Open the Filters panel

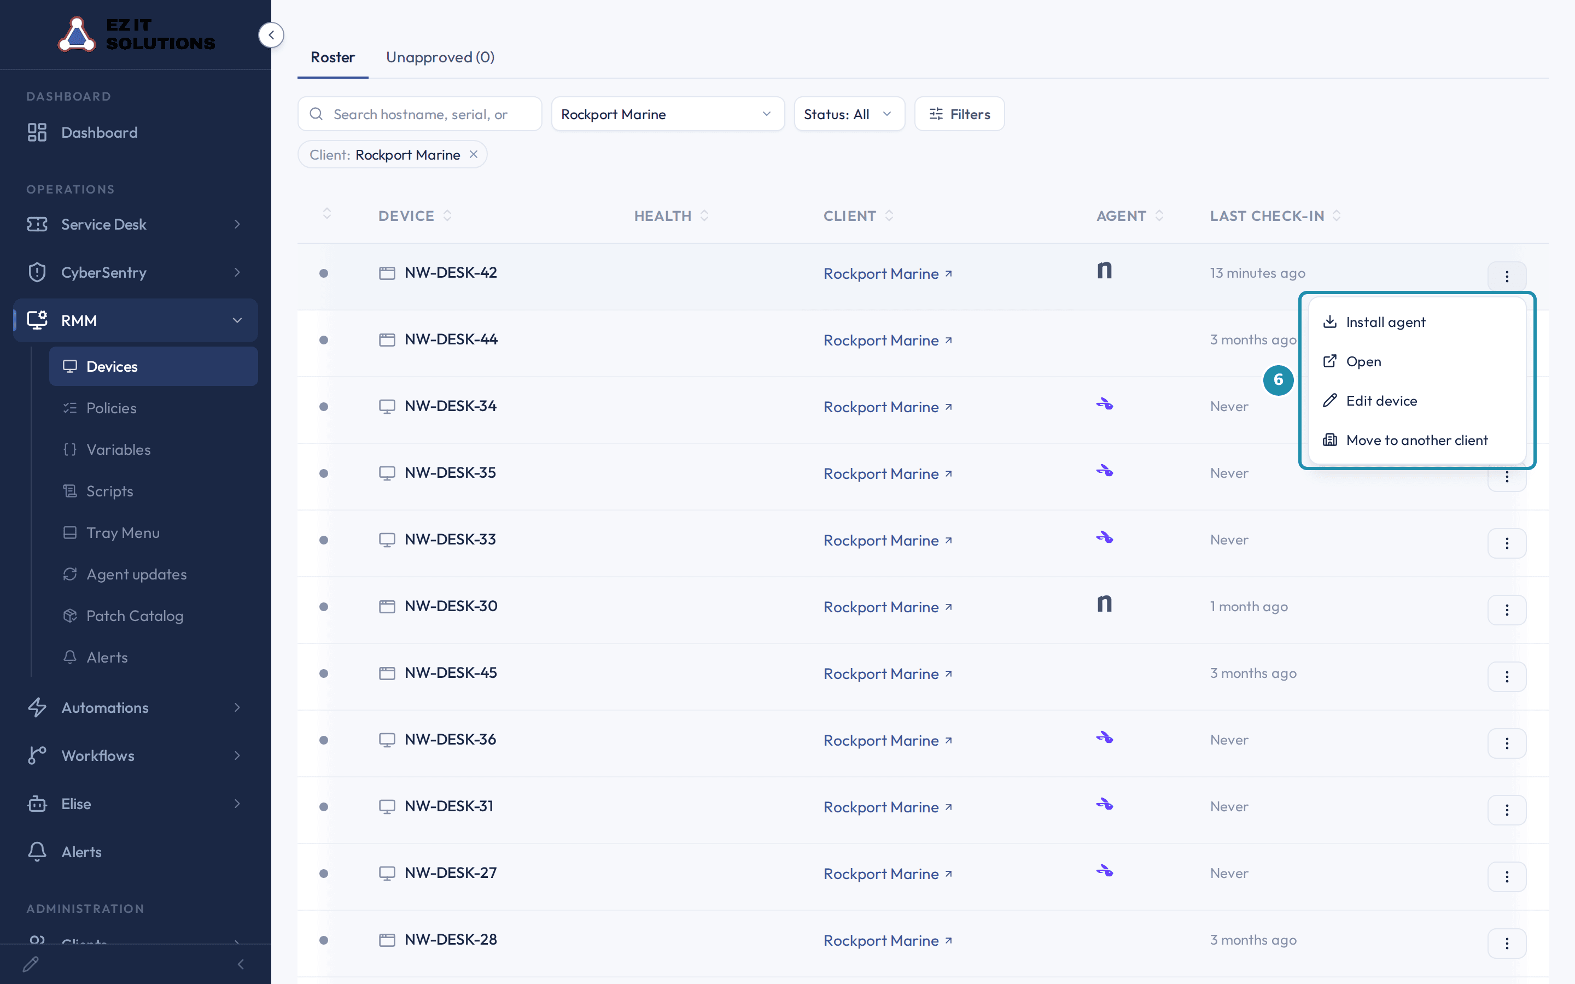pos(959,115)
